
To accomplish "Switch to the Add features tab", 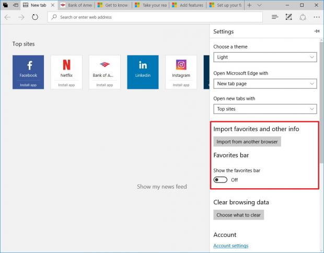I will pos(188,5).
